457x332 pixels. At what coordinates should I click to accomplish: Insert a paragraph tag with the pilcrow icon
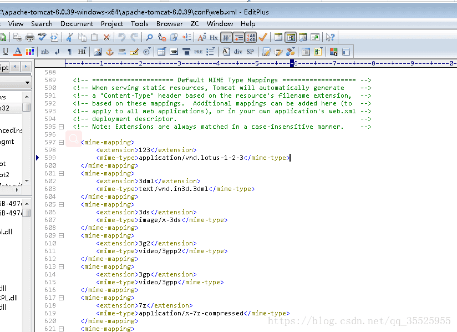click(x=69, y=52)
